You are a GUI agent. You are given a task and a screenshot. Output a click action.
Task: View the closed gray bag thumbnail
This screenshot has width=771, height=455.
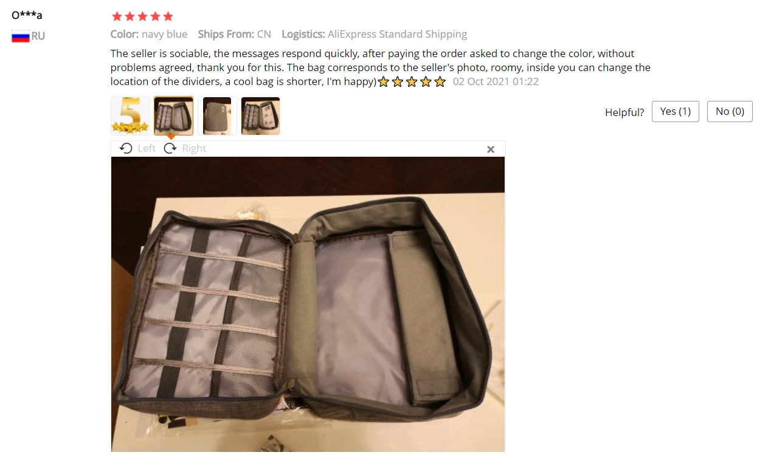point(217,115)
